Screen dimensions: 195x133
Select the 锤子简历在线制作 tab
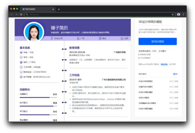pos(37,9)
